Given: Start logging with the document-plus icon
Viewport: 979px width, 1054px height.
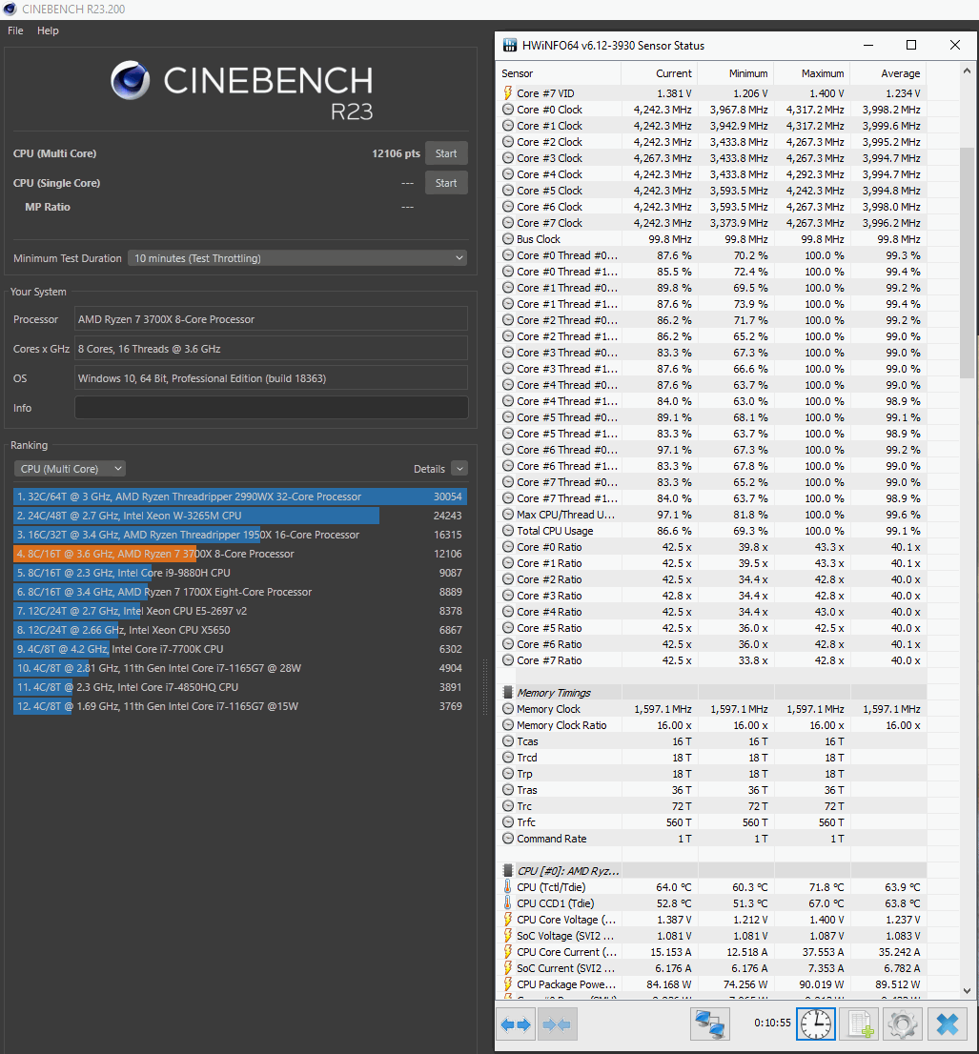Looking at the screenshot, I should pos(859,1024).
